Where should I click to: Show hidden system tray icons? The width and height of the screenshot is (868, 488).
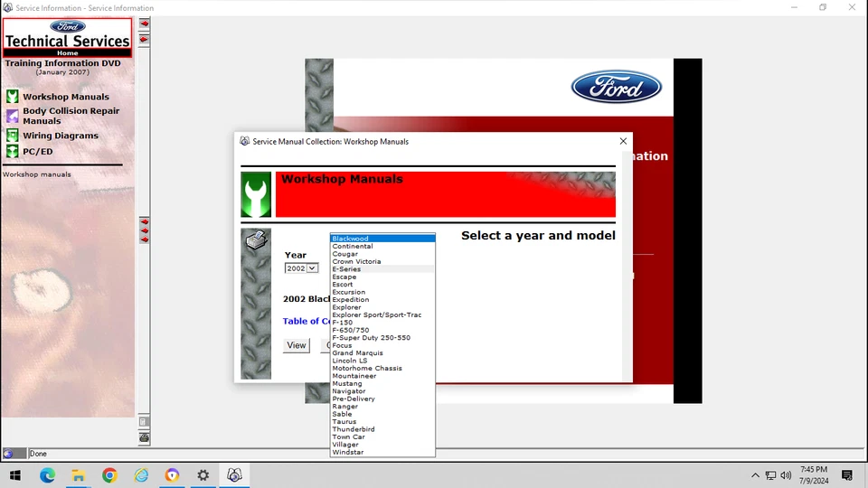pyautogui.click(x=755, y=475)
